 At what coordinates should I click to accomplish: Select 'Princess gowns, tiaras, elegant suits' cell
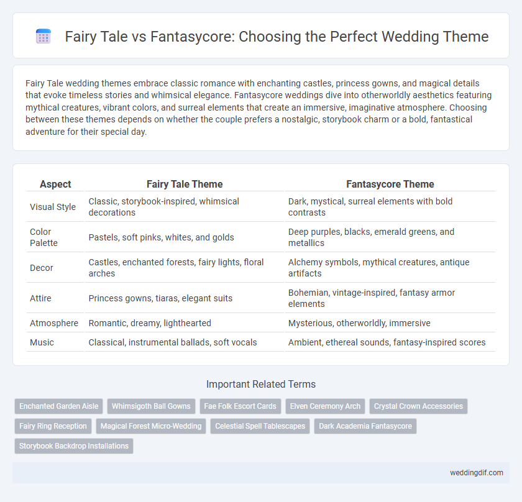click(185, 298)
